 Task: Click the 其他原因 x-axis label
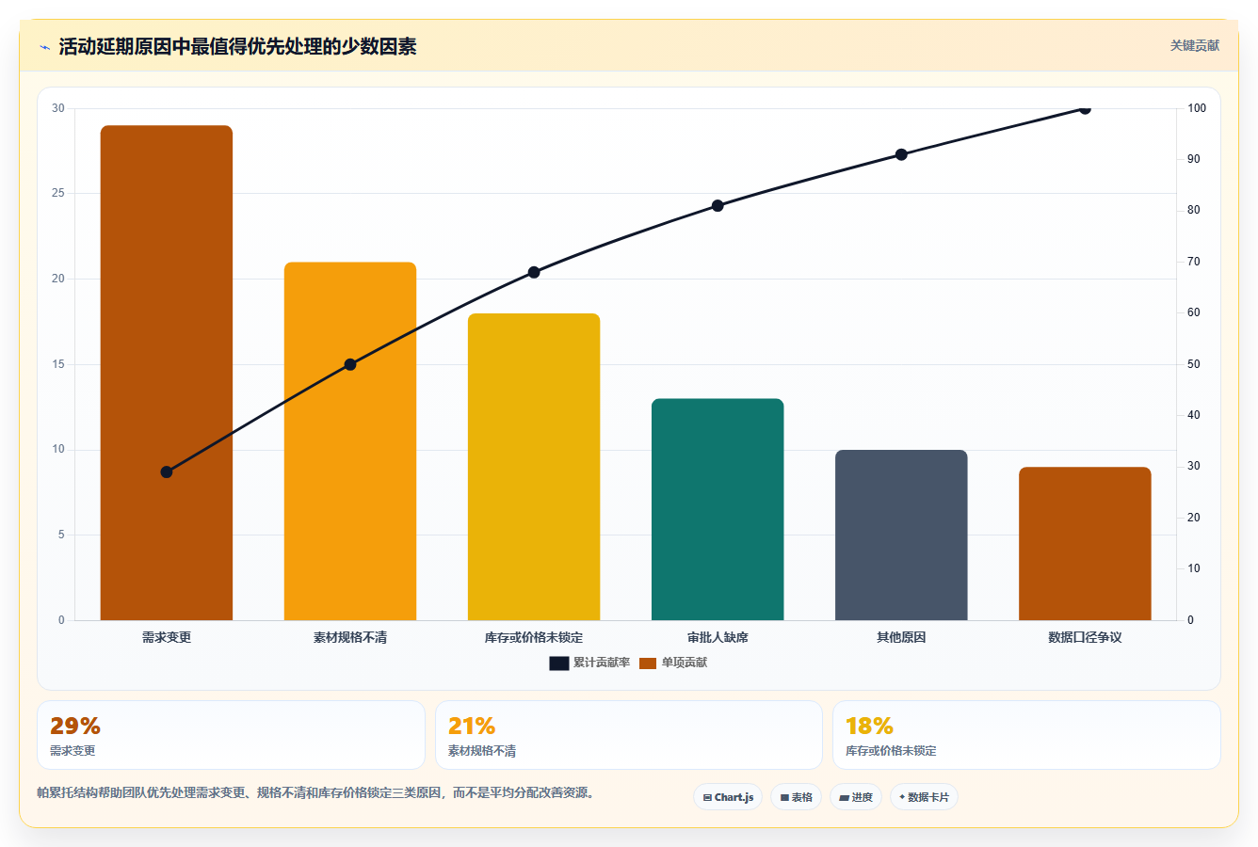click(x=901, y=637)
